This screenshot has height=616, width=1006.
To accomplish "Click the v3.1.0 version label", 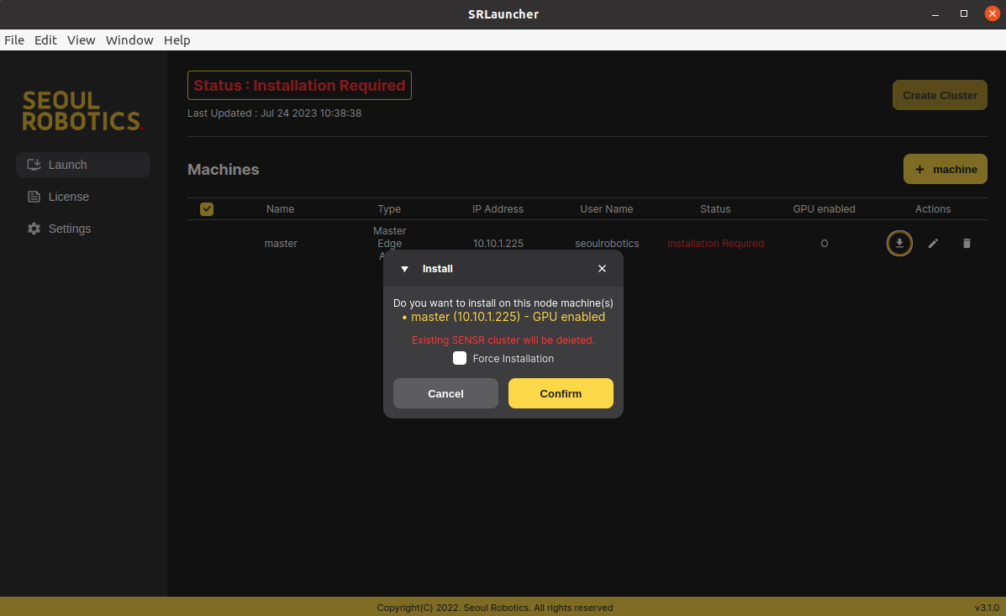I will (987, 608).
